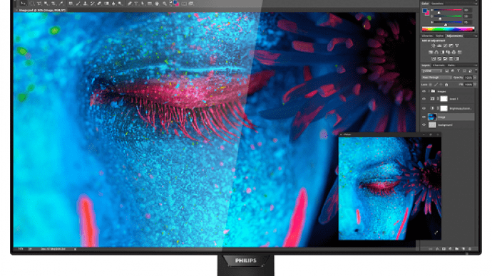Image resolution: width=492 pixels, height=276 pixels.
Task: Delete layer using trash icon
Action: coord(470,249)
